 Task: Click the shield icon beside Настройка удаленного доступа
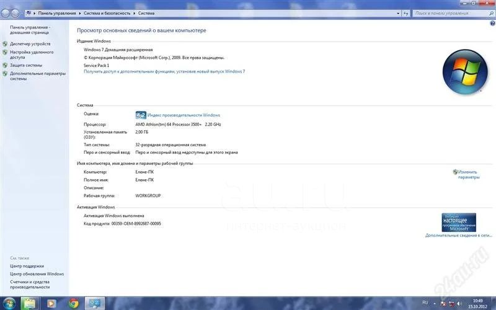(5, 52)
